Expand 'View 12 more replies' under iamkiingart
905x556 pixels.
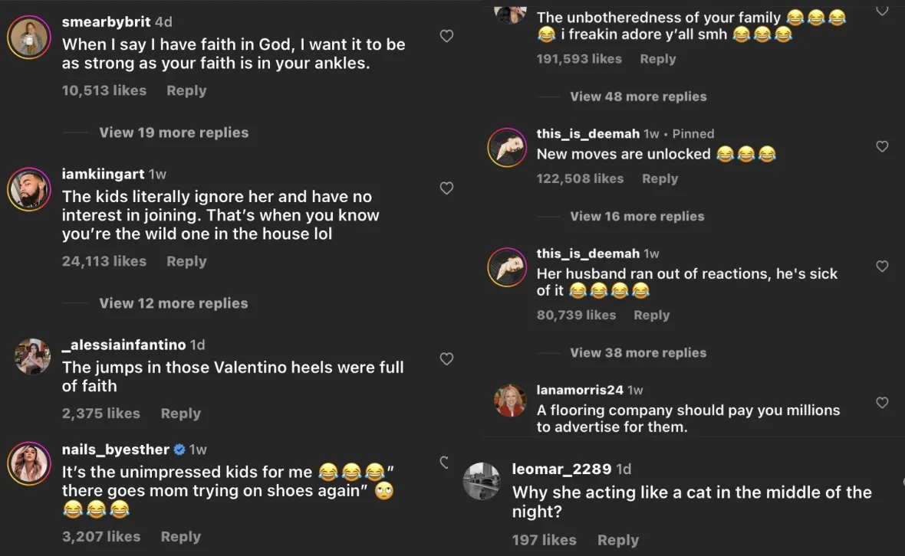pyautogui.click(x=173, y=303)
